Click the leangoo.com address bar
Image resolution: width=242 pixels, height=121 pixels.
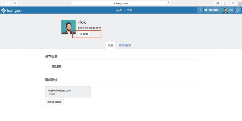coord(121,3)
